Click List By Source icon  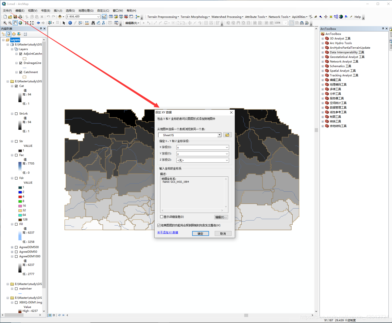click(9, 34)
